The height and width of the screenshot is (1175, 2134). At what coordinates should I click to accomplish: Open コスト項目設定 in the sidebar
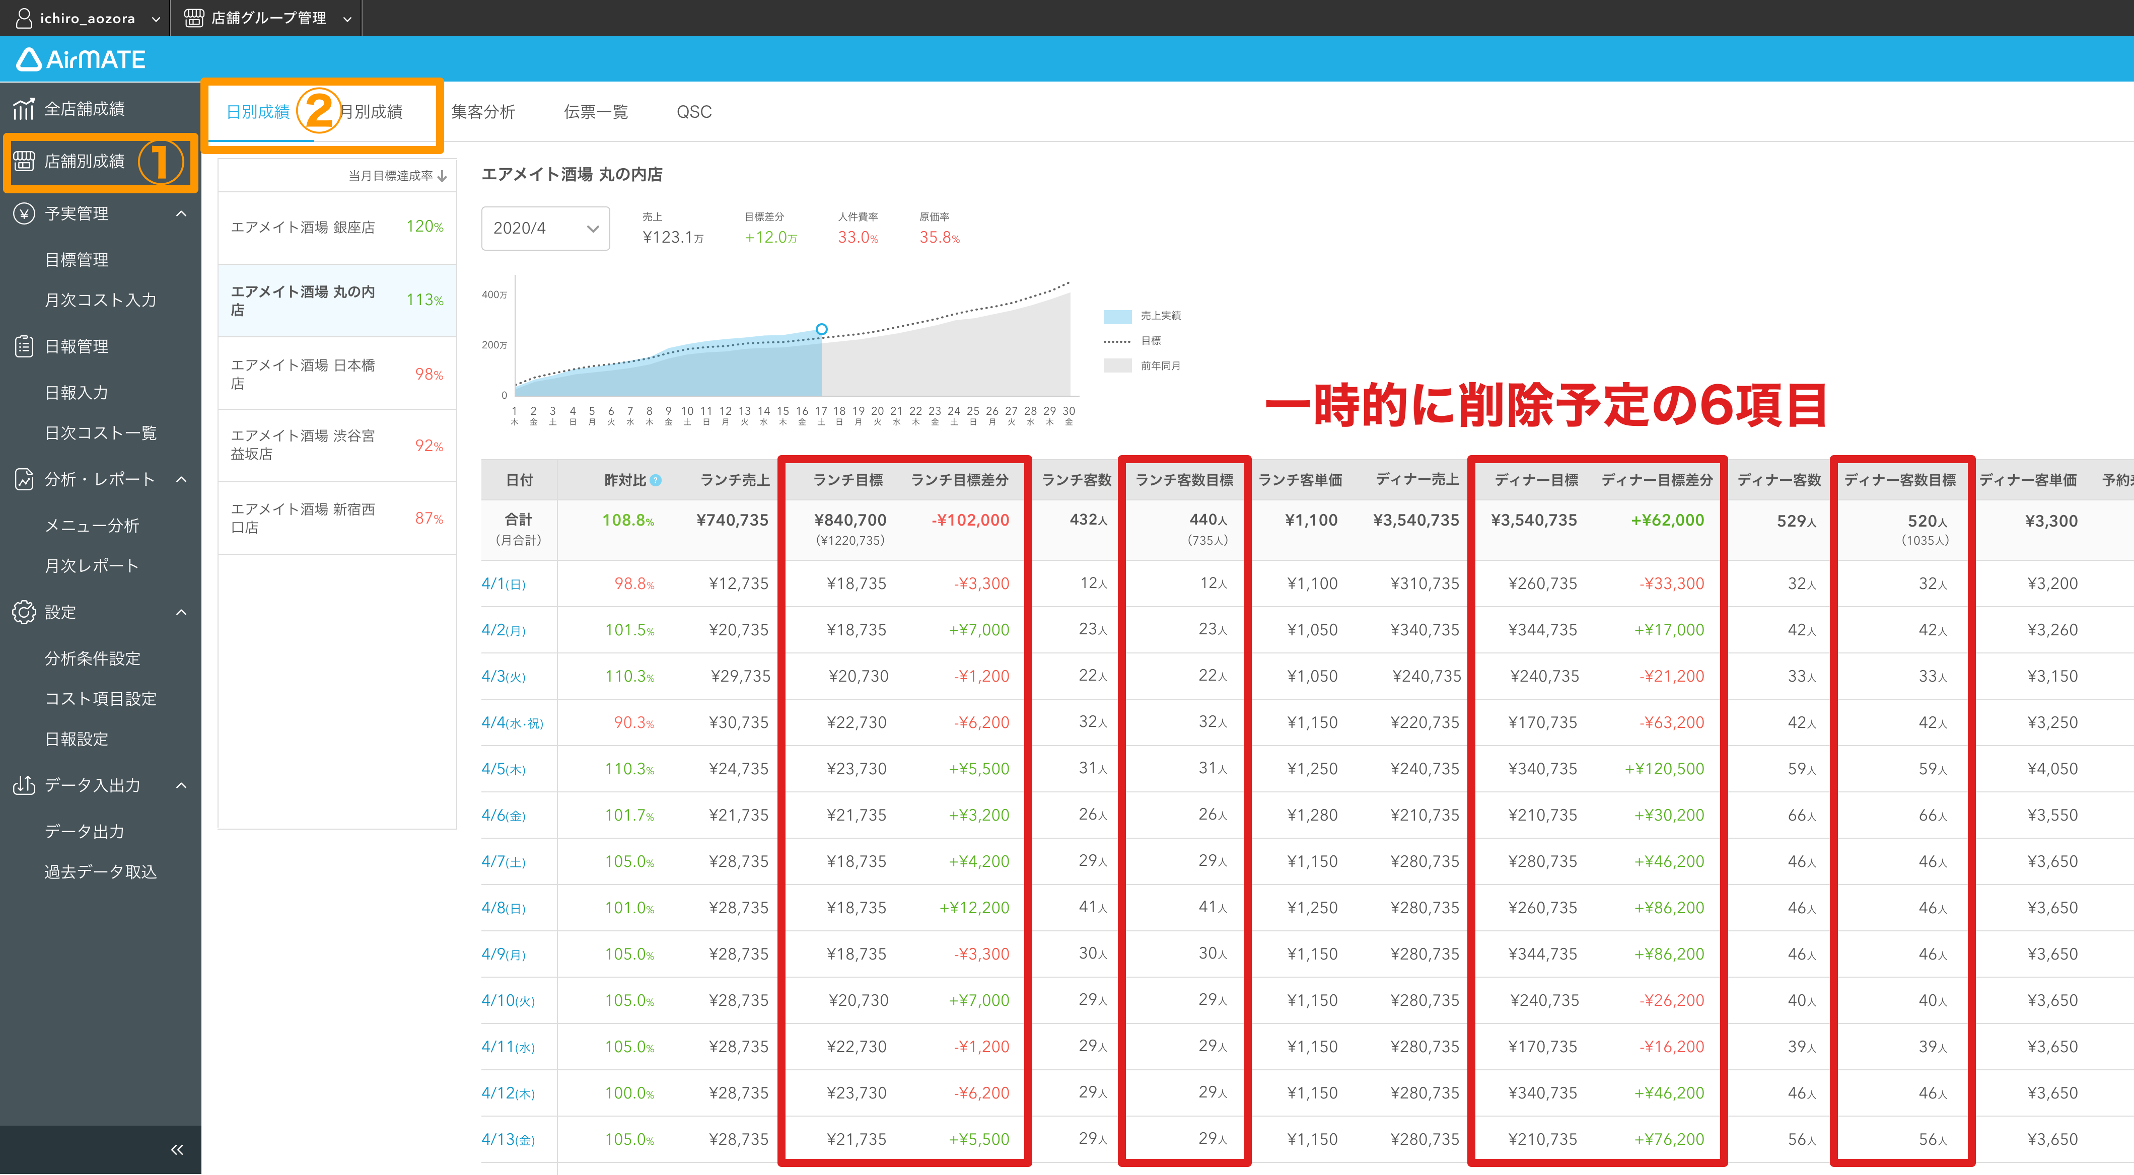pyautogui.click(x=100, y=699)
